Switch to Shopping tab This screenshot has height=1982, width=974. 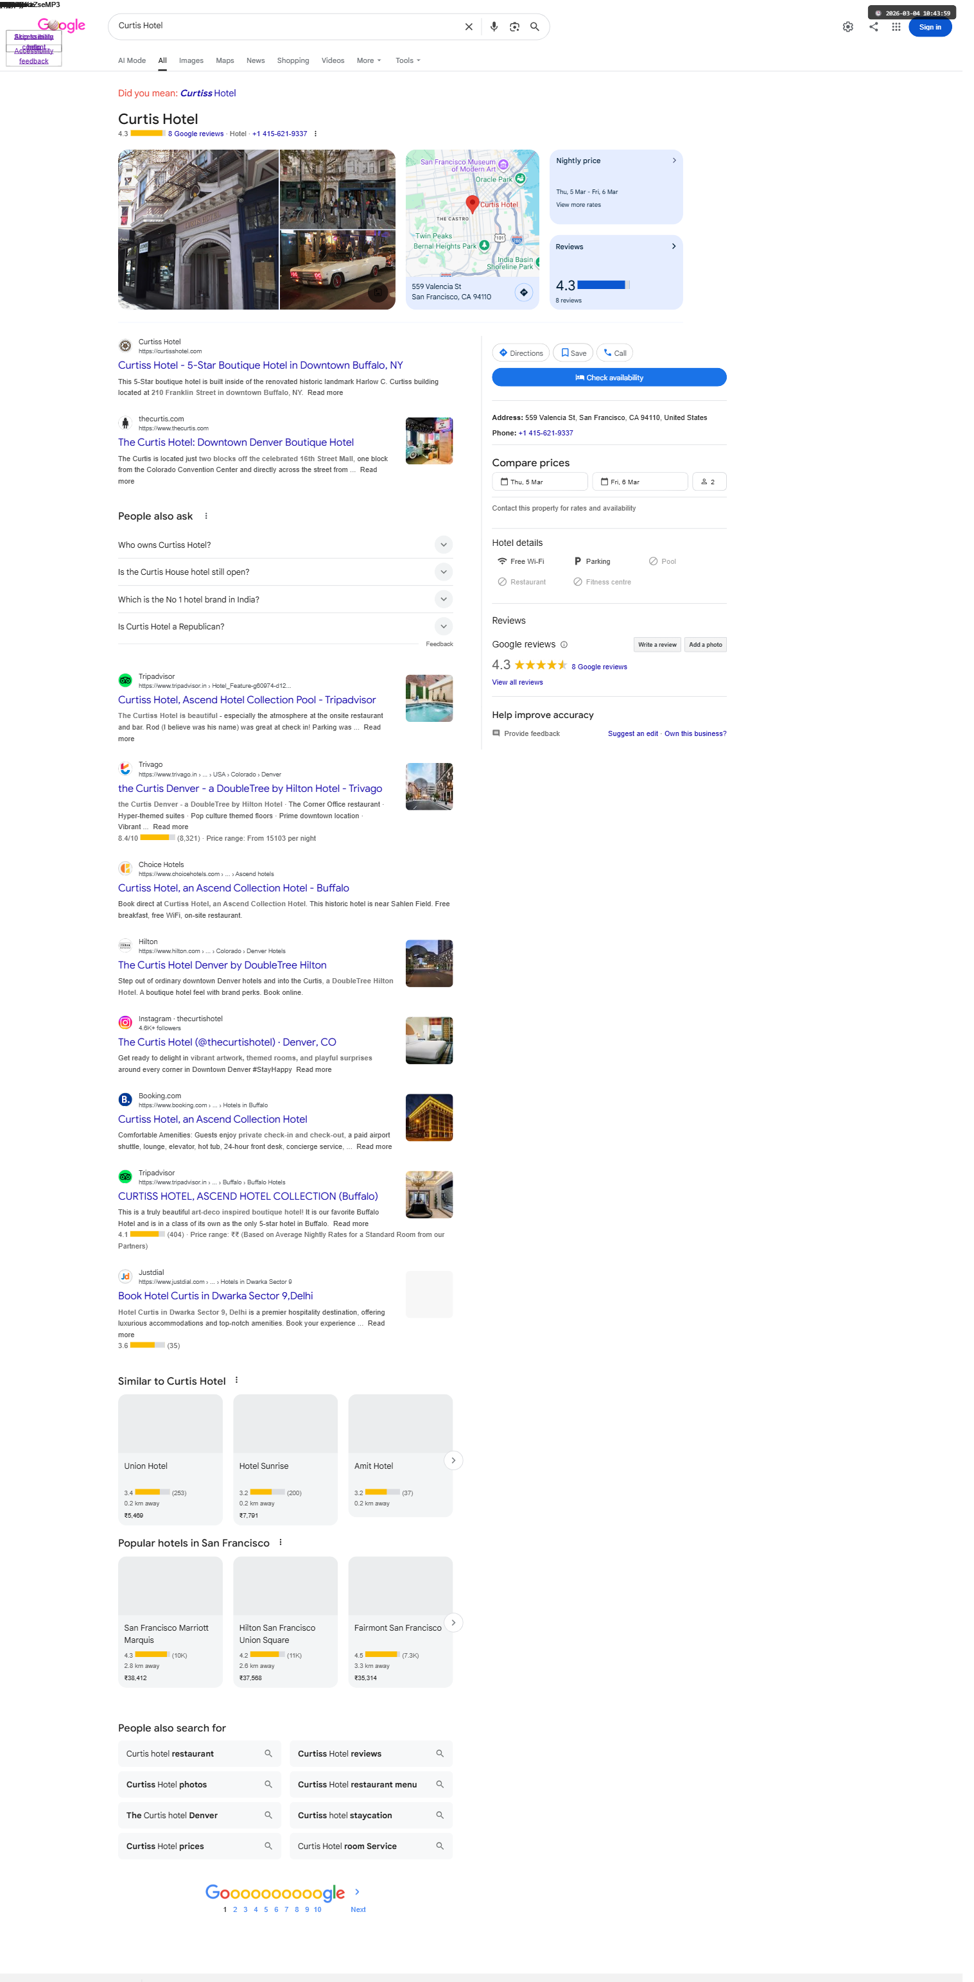click(x=293, y=61)
